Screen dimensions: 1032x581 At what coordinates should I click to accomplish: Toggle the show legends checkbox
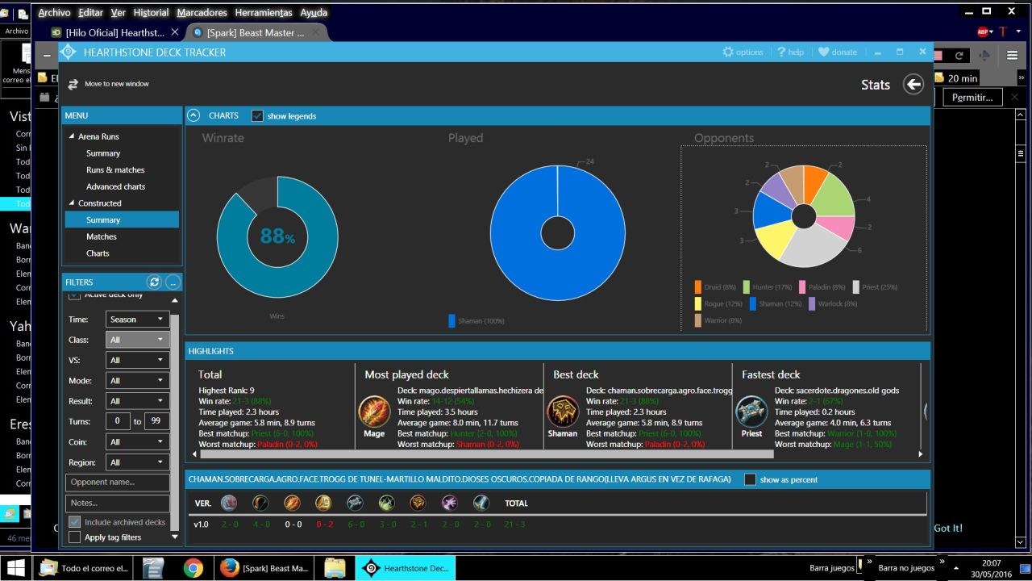(x=257, y=115)
